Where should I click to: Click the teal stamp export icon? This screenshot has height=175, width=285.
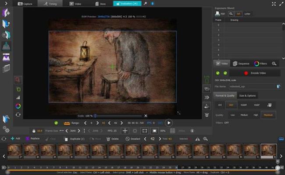point(6,46)
